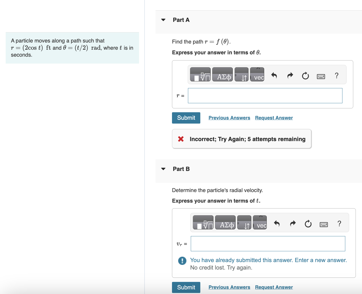Collapse the Part B section
Viewport: 362px width, 294px height.
(163, 169)
